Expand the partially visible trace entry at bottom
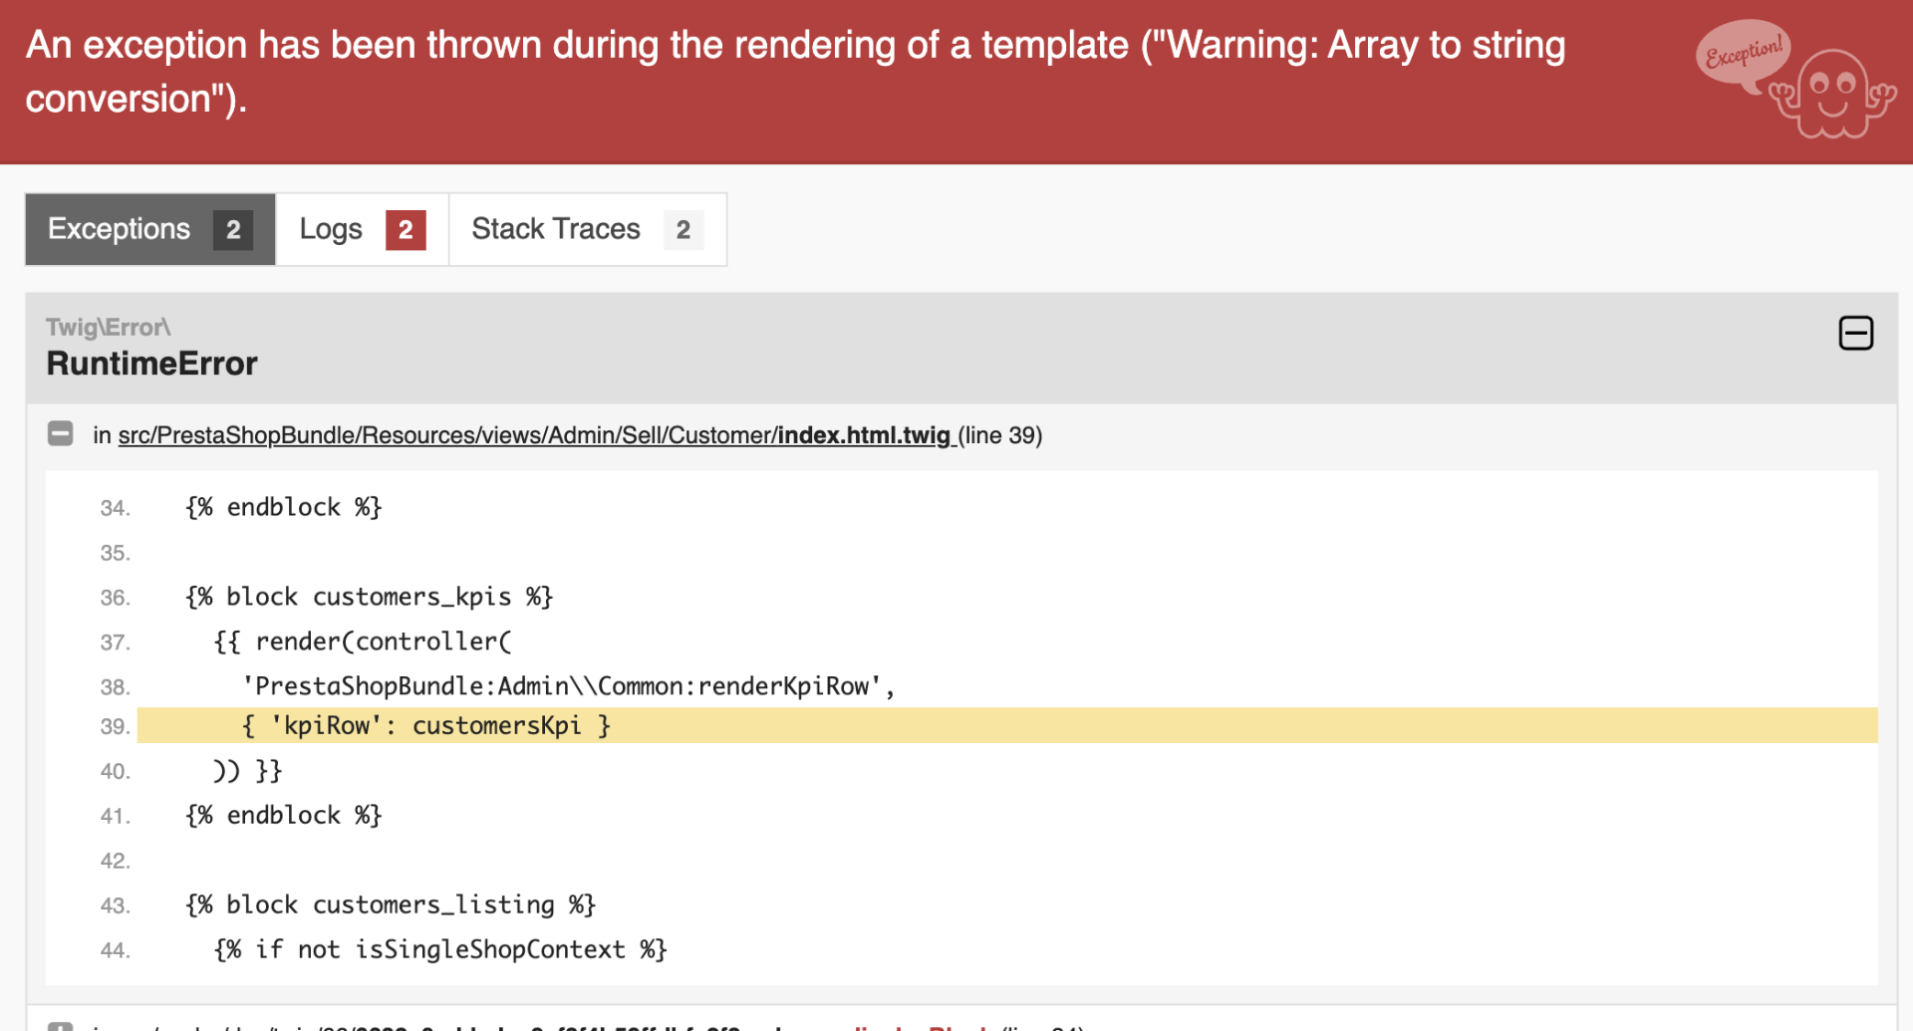The image size is (1913, 1031). 61,1024
